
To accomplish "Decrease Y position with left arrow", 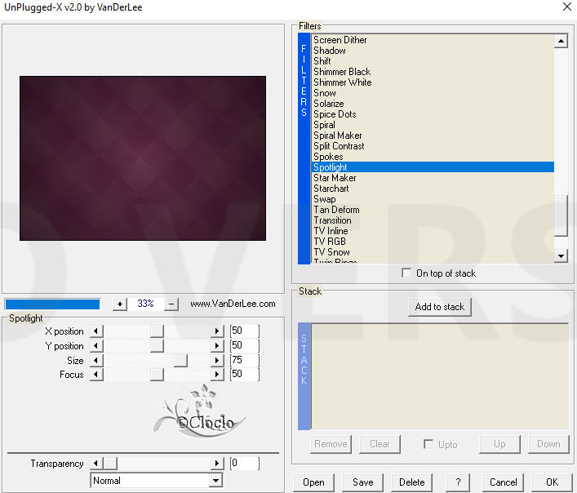I will (96, 346).
